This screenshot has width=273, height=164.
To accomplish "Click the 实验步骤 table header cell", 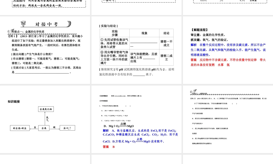I will coord(115,33).
